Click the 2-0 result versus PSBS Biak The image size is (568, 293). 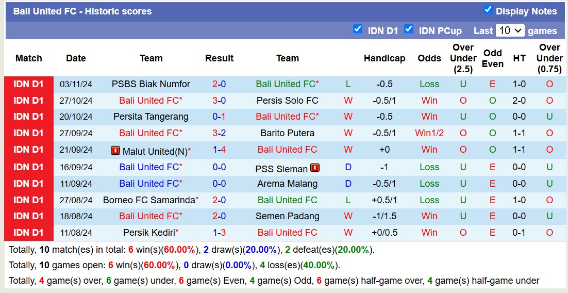pos(219,84)
